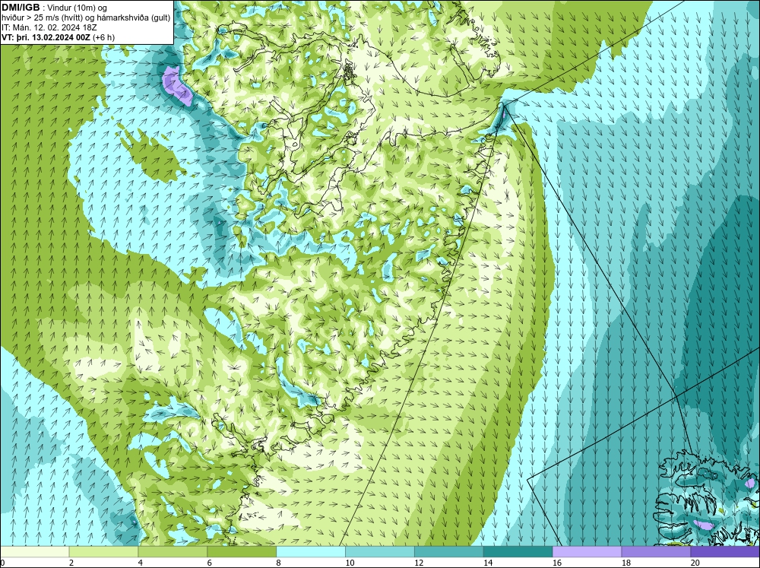Click the legend value '14'
Image resolution: width=760 pixels, height=568 pixels.
[488, 563]
